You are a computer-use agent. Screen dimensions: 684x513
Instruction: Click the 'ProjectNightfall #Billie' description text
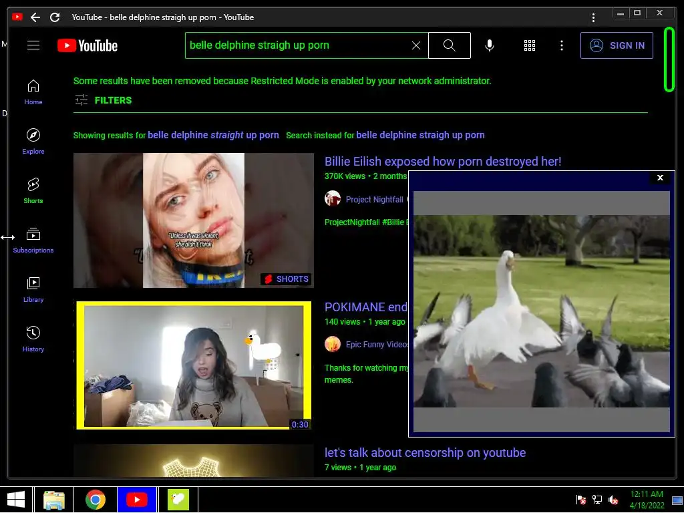[x=365, y=222]
